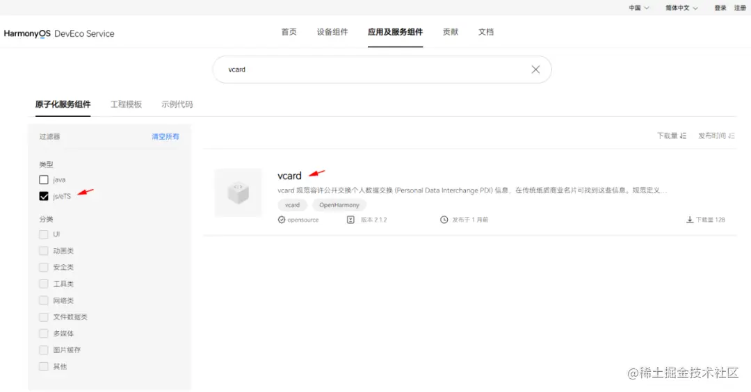
Task: Open the 简体中文 language dropdown
Action: 681,8
